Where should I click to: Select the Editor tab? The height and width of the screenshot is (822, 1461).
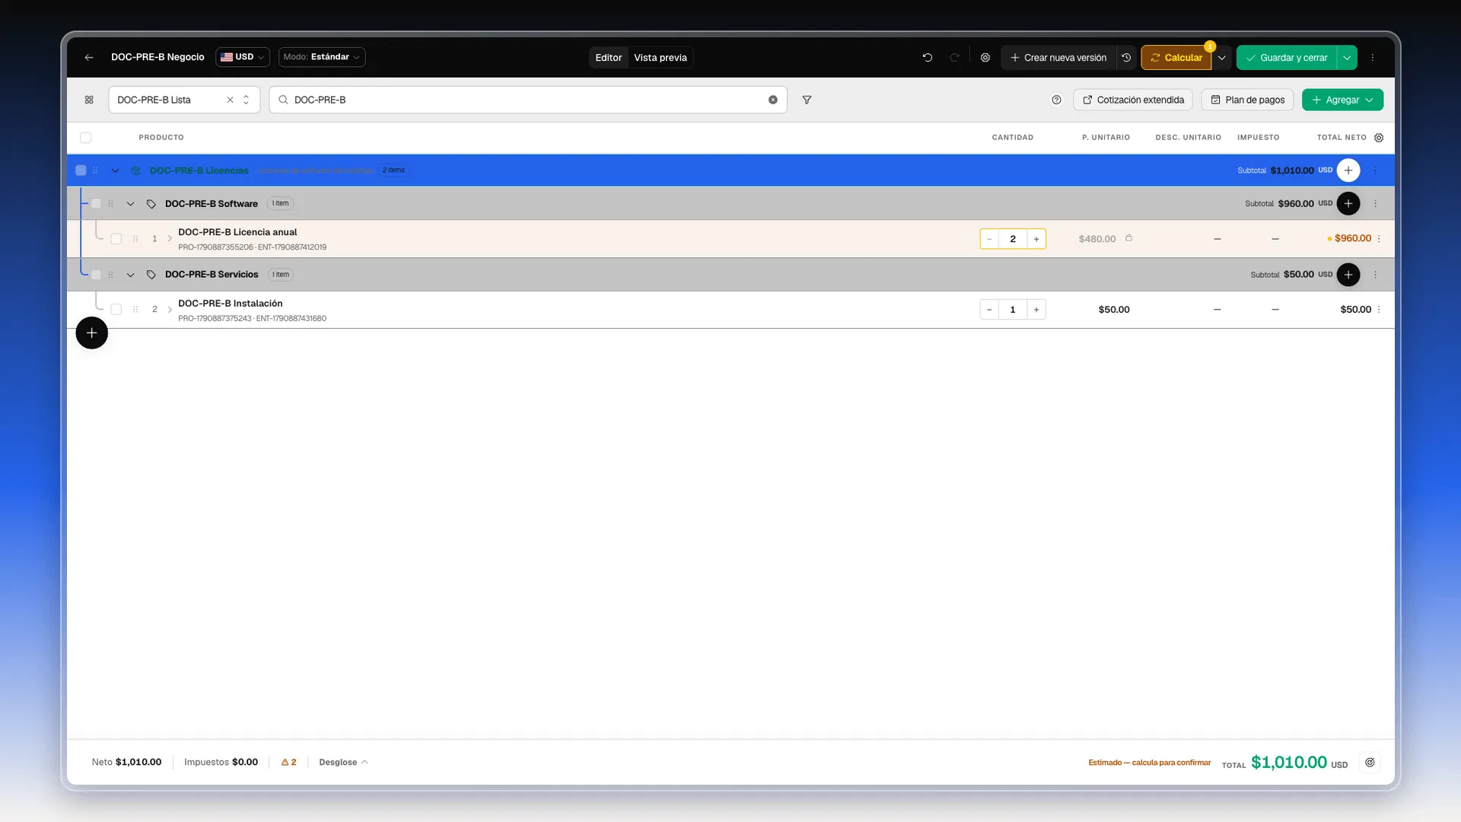(x=608, y=58)
